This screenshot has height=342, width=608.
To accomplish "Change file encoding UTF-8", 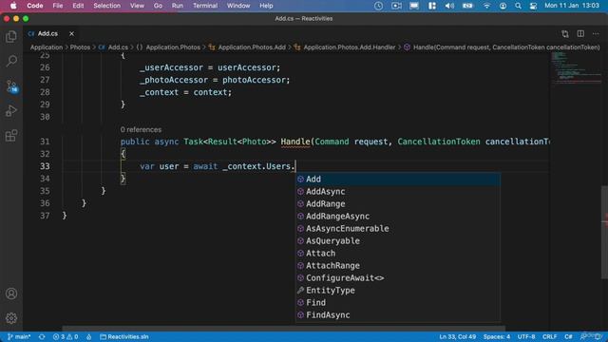I will (x=526, y=336).
